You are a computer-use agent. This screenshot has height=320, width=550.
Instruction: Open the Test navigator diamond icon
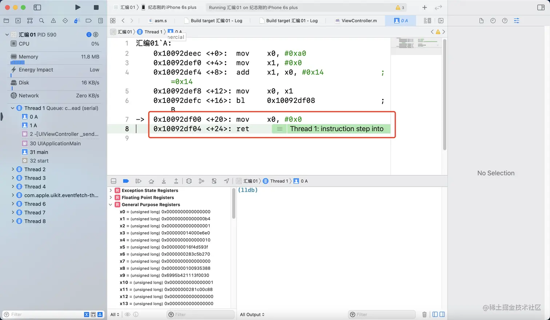65,21
